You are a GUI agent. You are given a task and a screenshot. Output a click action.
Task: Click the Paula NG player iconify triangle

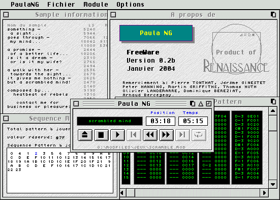pyautogui.click(x=201, y=104)
